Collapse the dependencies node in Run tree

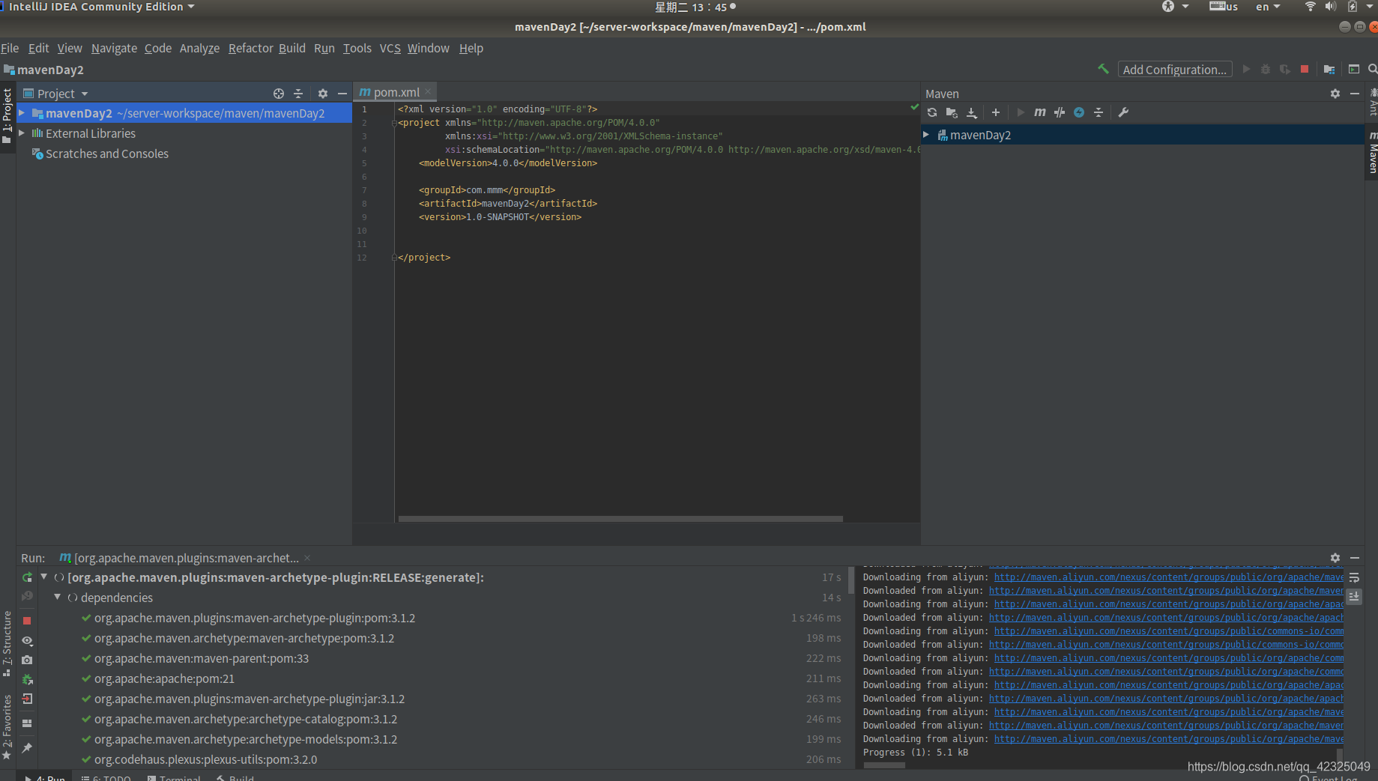coord(57,598)
